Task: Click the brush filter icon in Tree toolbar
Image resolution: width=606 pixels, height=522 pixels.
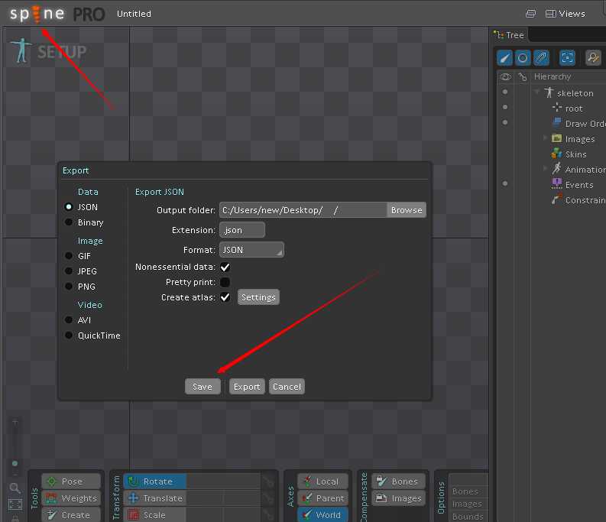Action: (x=504, y=58)
